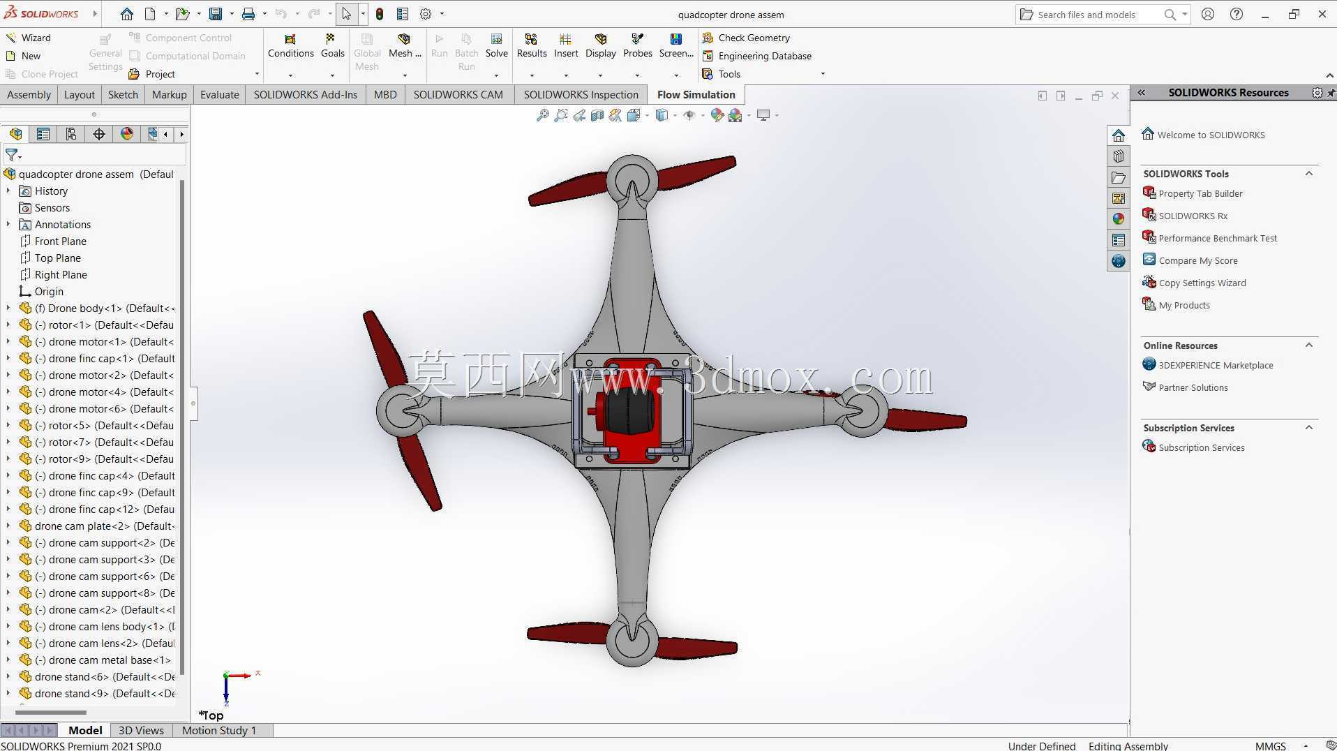Click the Rebuild traffic light icon
The width and height of the screenshot is (1337, 751).
click(x=379, y=14)
